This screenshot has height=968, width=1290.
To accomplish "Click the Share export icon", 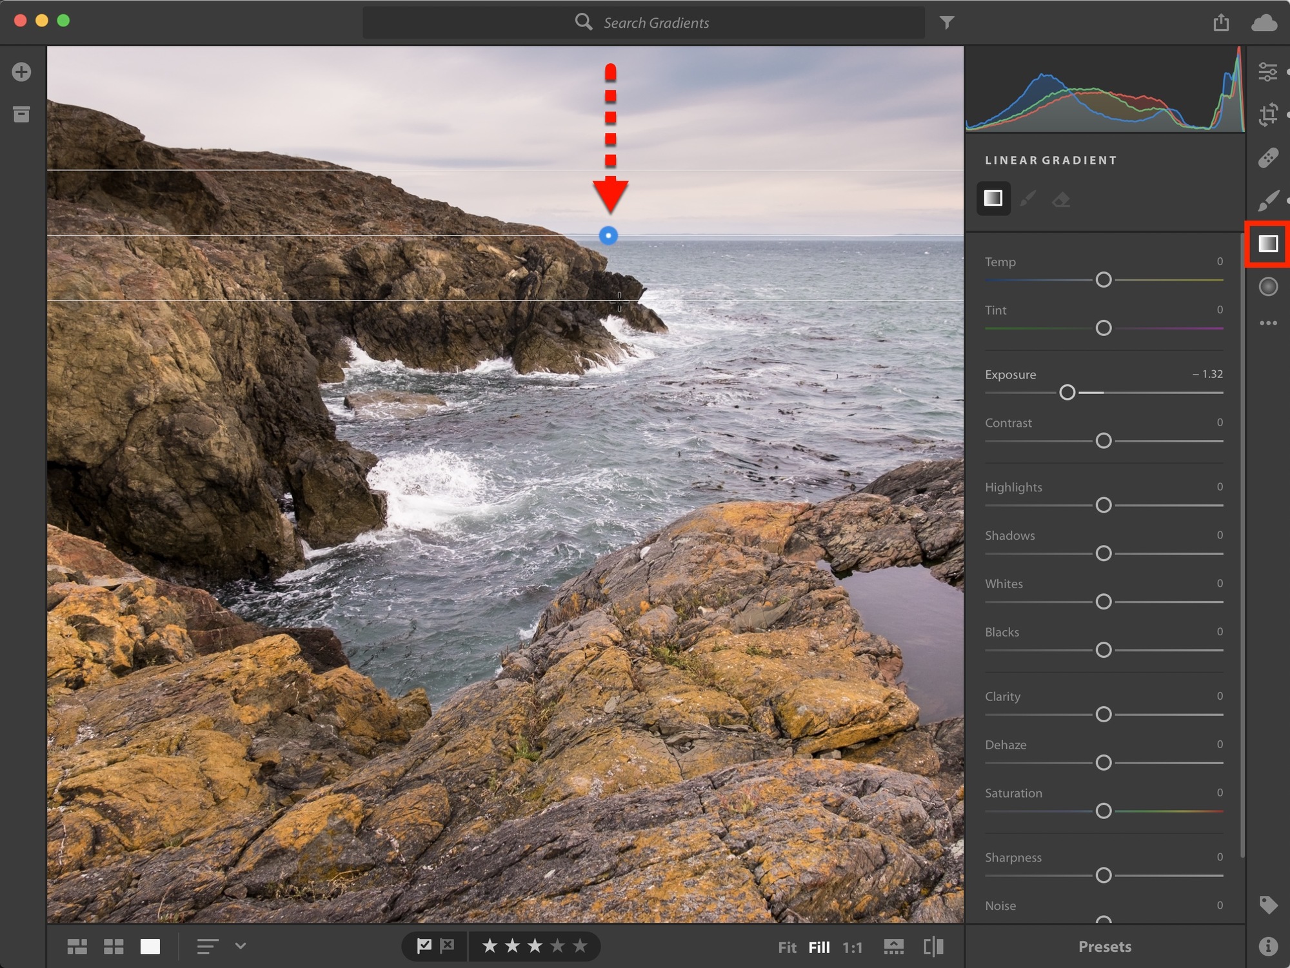I will click(1220, 23).
